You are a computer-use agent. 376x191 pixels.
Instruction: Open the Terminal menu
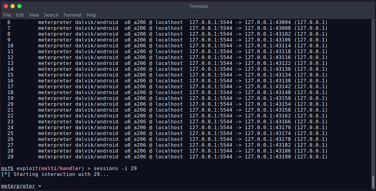[x=72, y=15]
